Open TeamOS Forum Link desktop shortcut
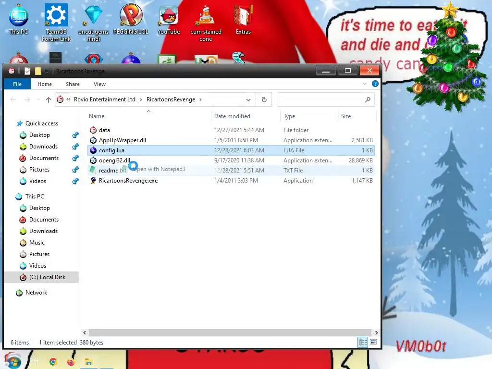Image resolution: width=492 pixels, height=369 pixels. click(56, 22)
